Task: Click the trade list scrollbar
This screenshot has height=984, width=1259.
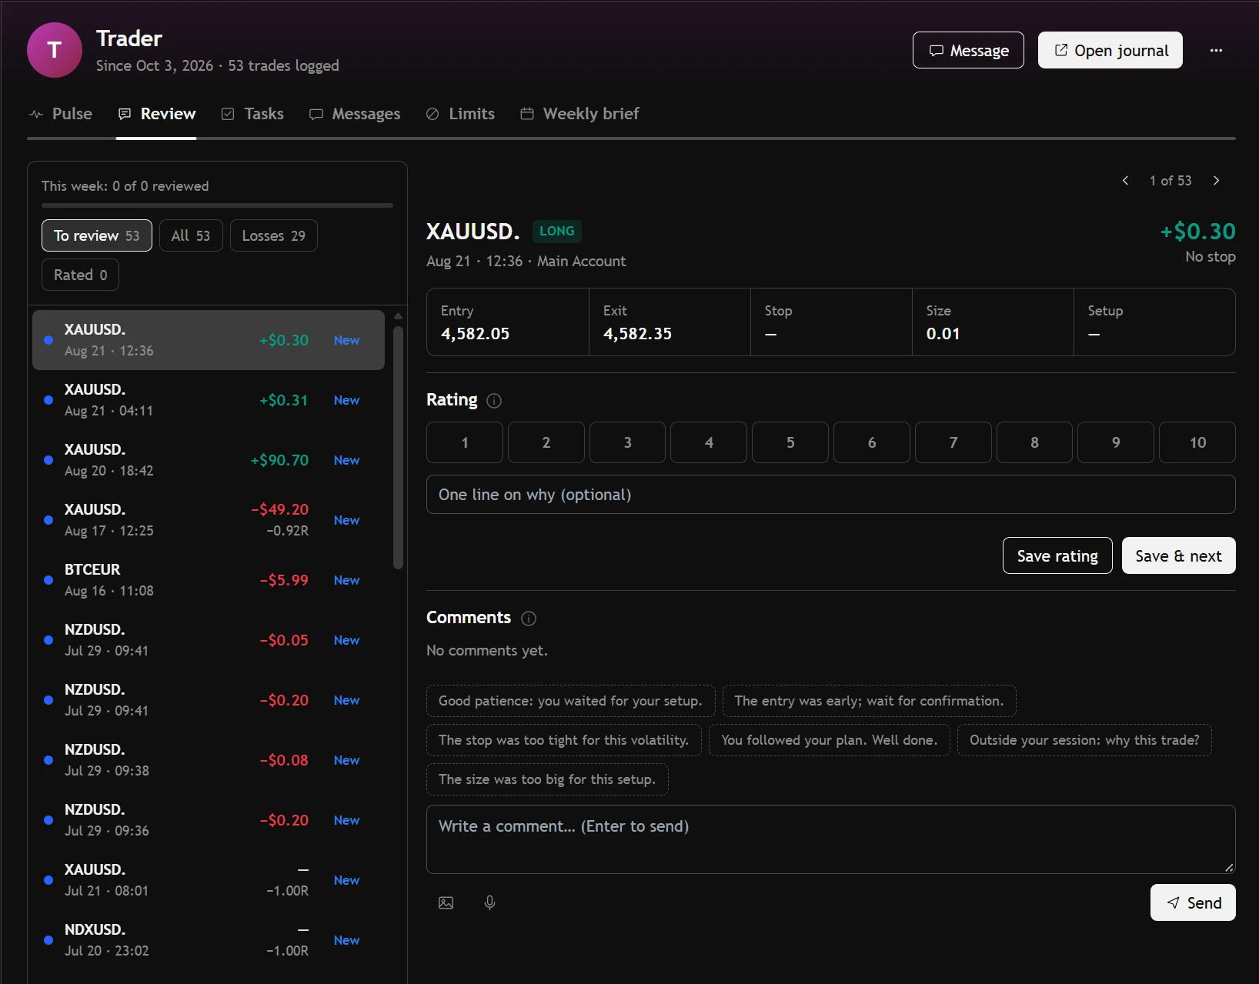Action: coord(398,448)
